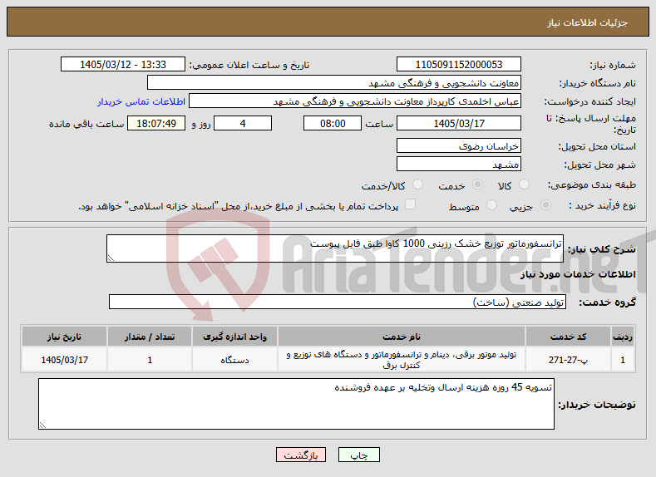Click the جزئیات اطلاعات نیاز header title

[x=587, y=22]
